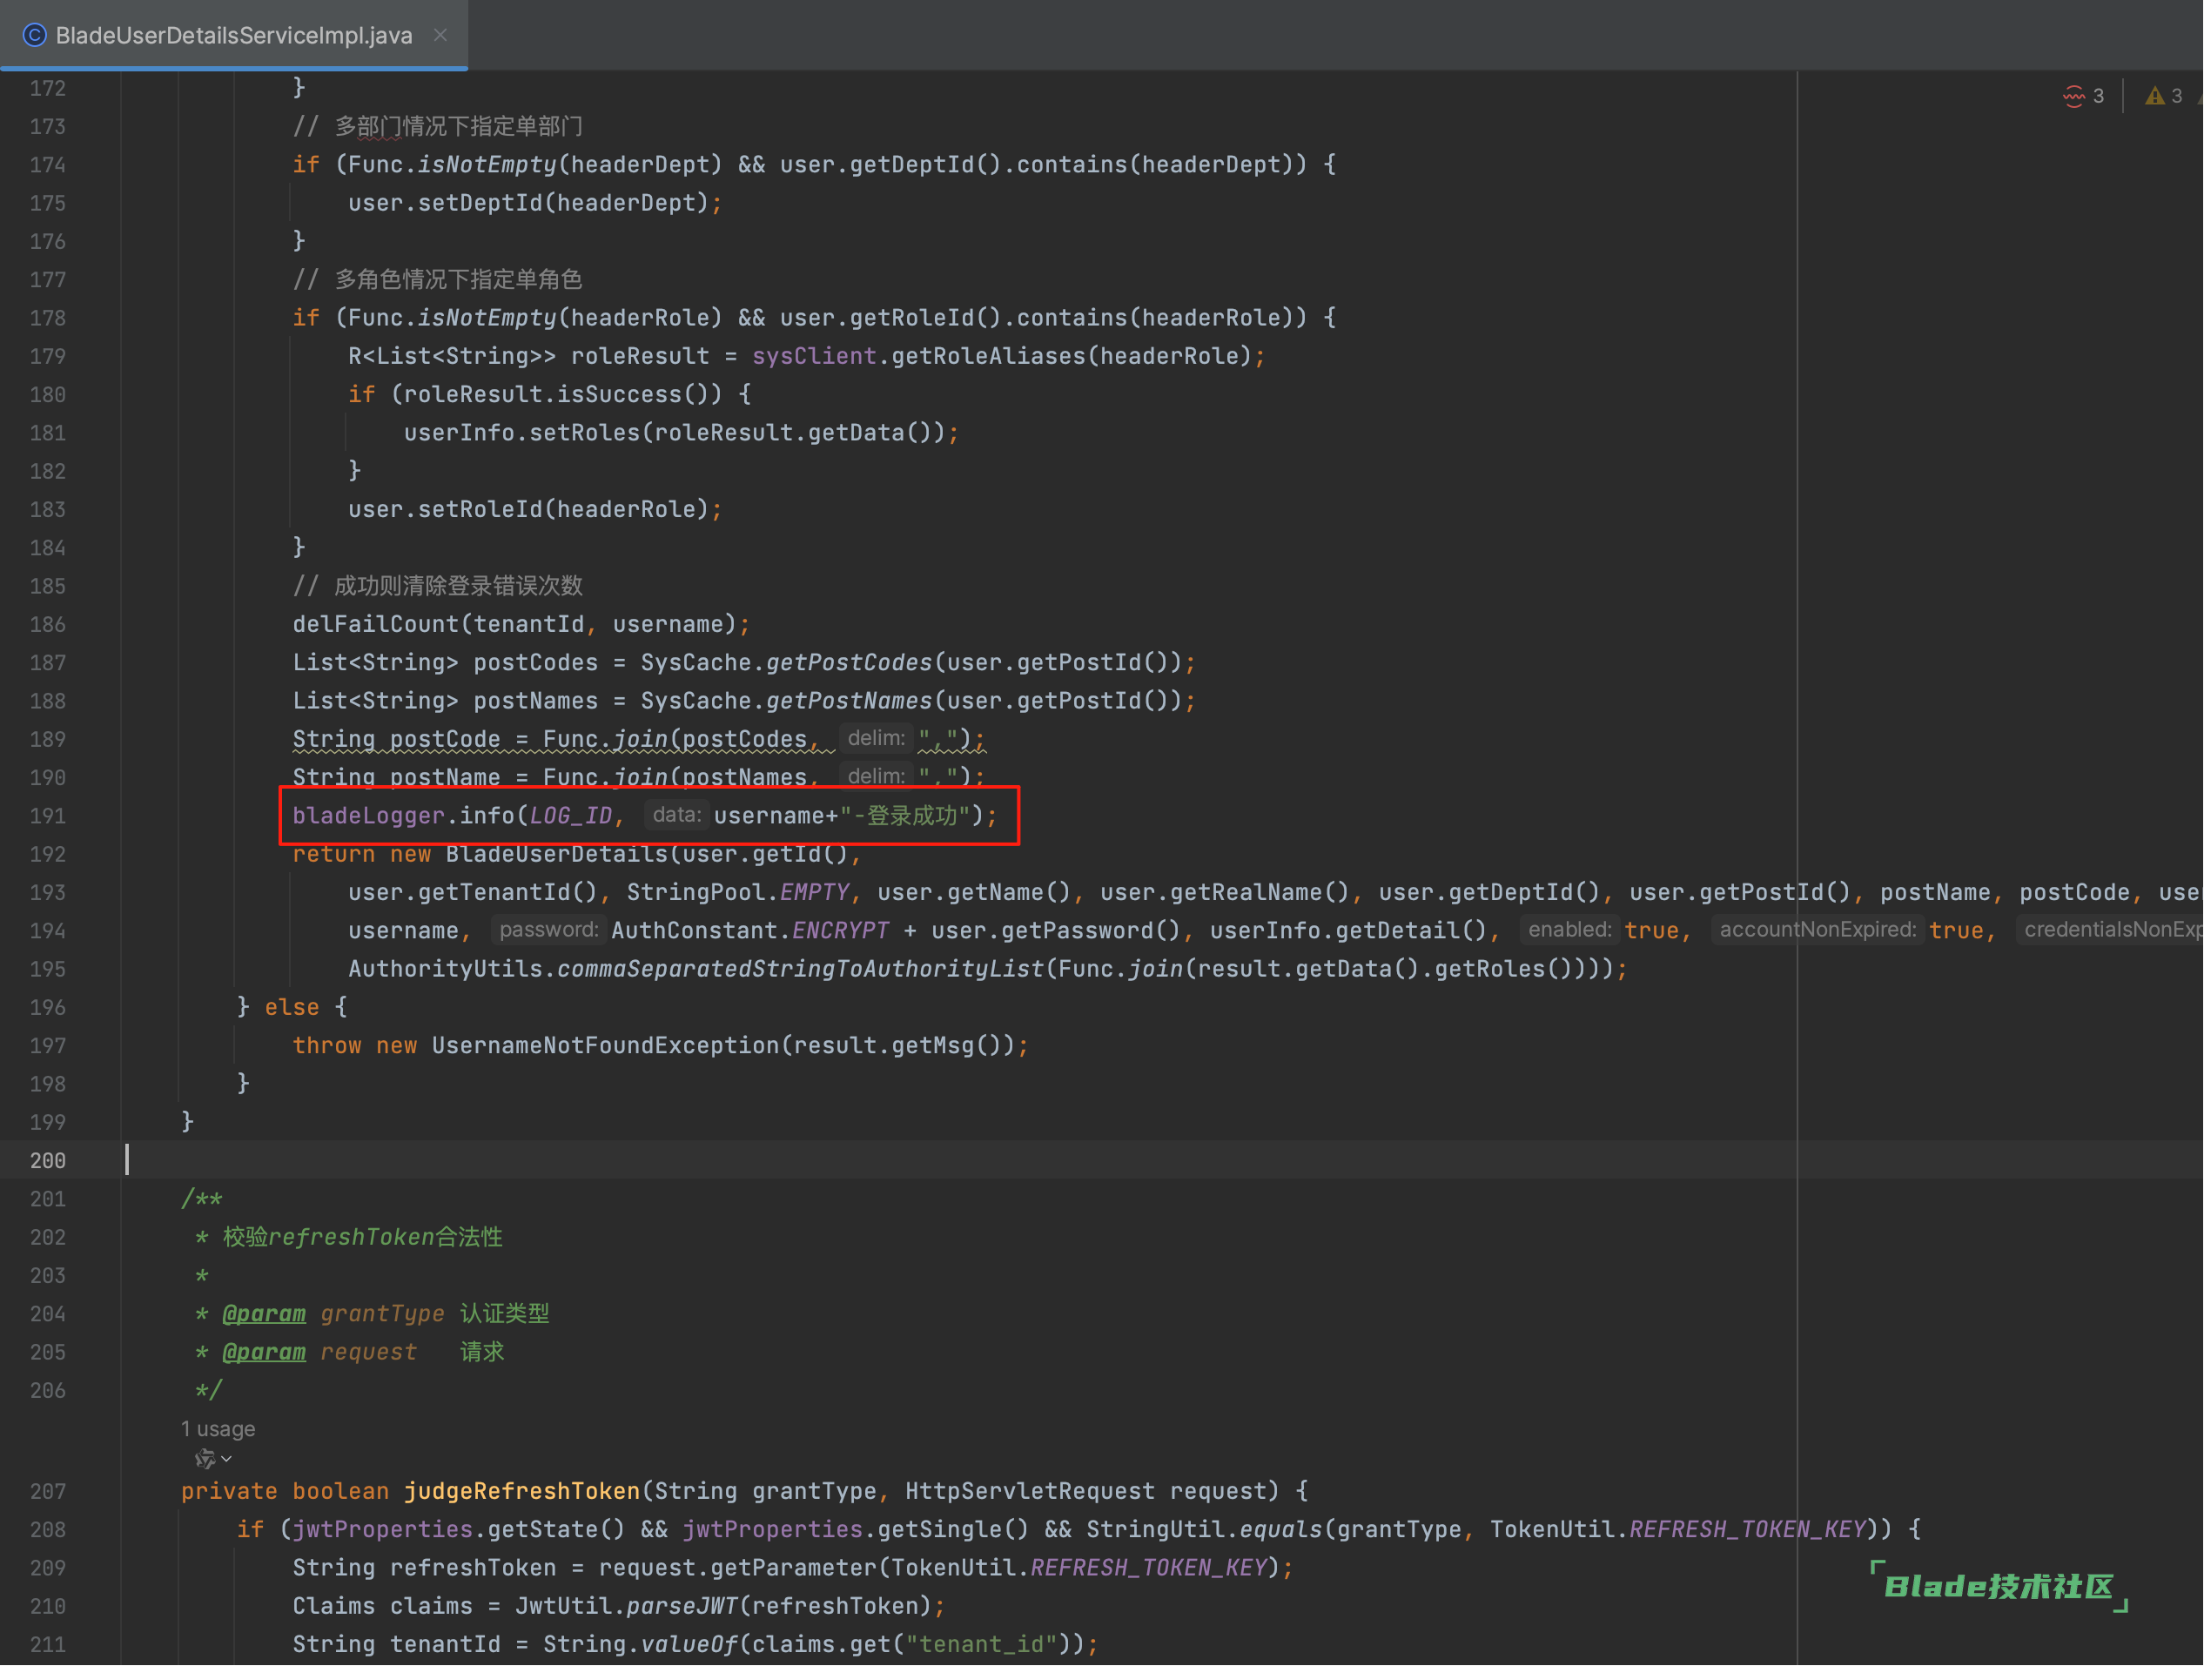Click 'setRoles' on the userInfo line
Image resolution: width=2204 pixels, height=1666 pixels.
pos(585,433)
